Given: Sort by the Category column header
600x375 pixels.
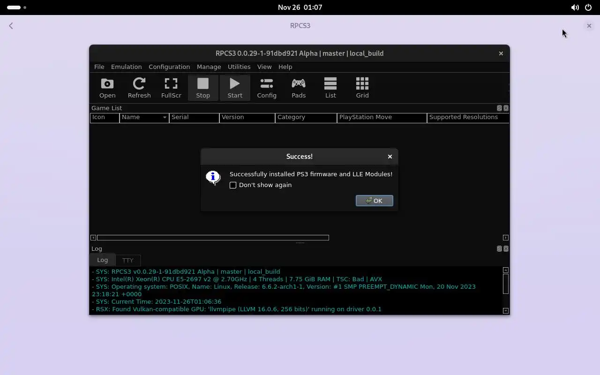Looking at the screenshot, I should [x=306, y=117].
